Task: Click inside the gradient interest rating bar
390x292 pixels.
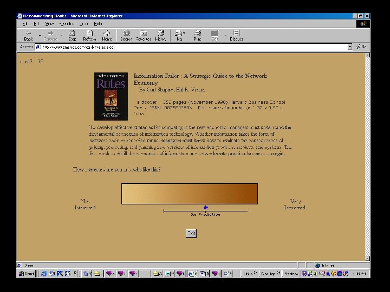Action: pos(190,194)
